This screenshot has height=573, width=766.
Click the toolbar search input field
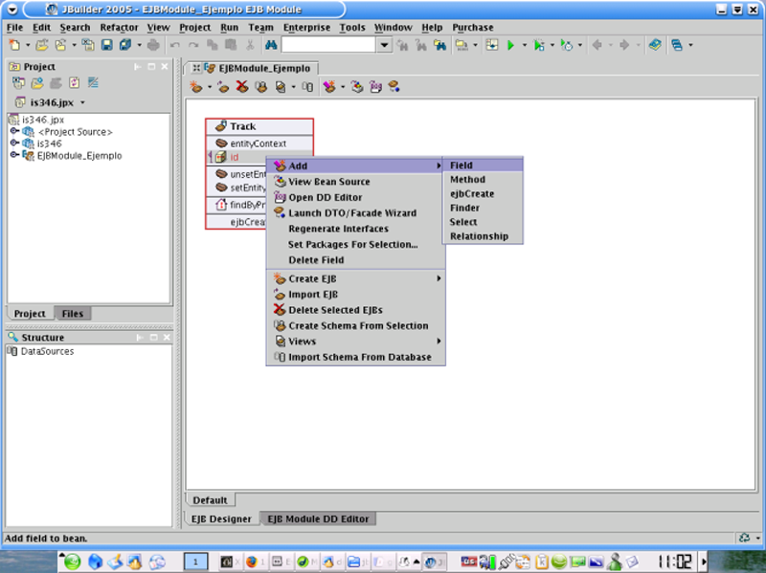(327, 45)
